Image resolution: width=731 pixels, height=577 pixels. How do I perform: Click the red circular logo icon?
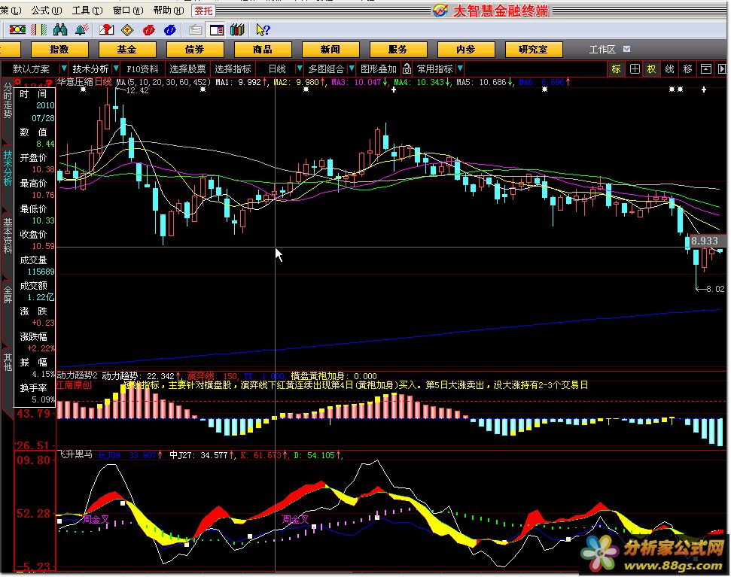click(x=148, y=30)
